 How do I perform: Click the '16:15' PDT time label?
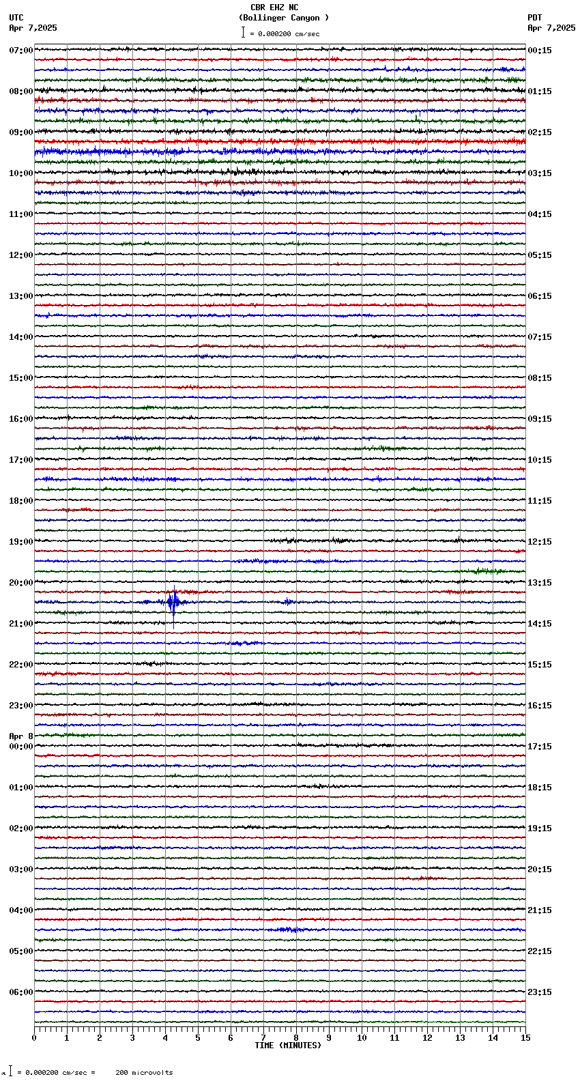click(540, 706)
